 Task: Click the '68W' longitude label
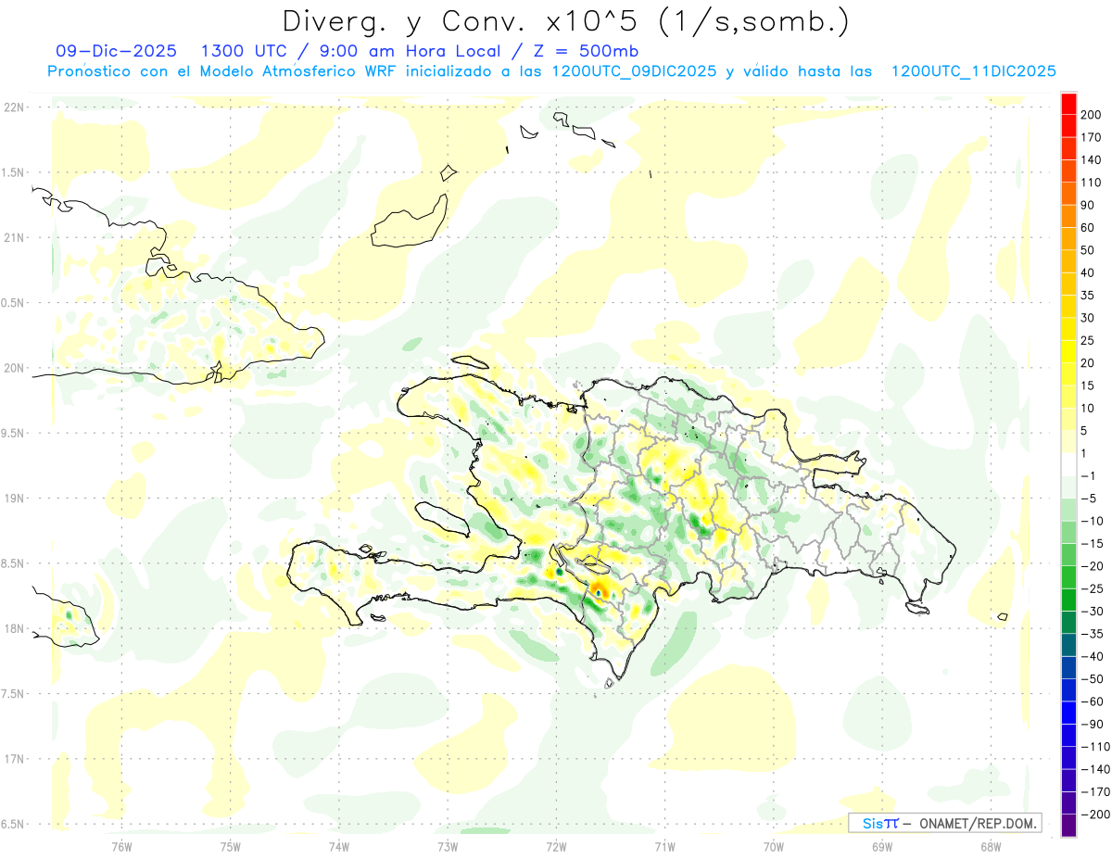click(991, 847)
